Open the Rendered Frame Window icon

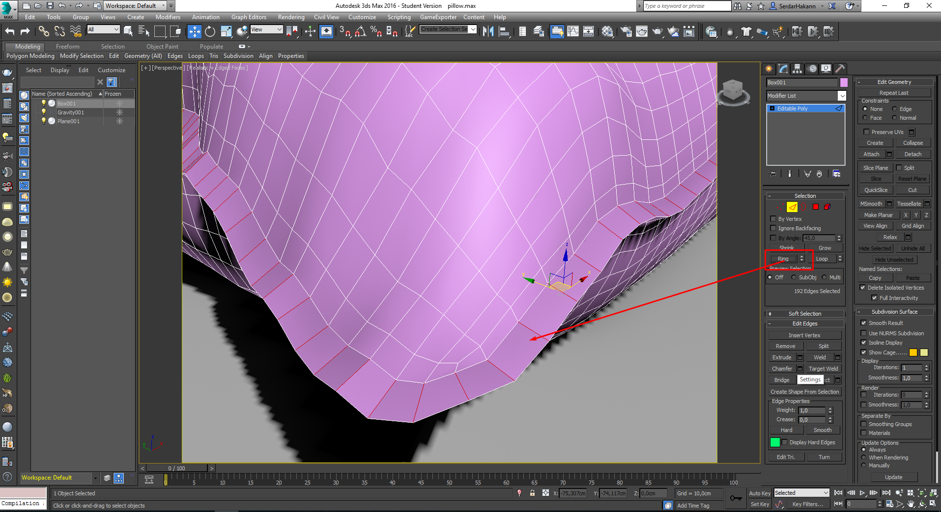(x=642, y=31)
